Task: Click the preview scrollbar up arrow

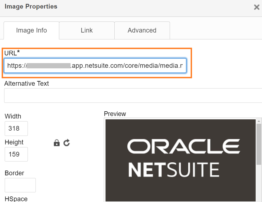Action: [259, 121]
